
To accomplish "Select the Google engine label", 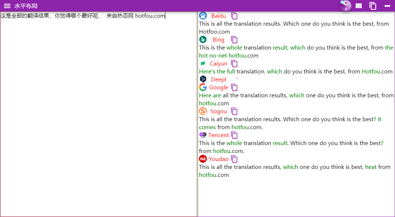I will (218, 88).
